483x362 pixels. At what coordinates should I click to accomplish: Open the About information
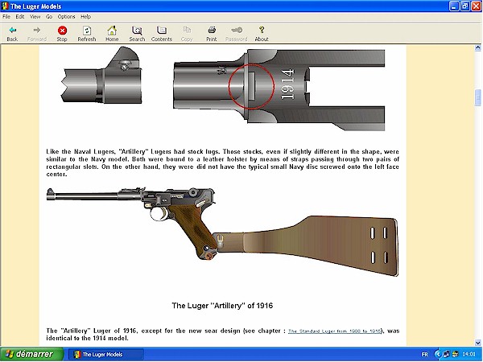(x=262, y=34)
